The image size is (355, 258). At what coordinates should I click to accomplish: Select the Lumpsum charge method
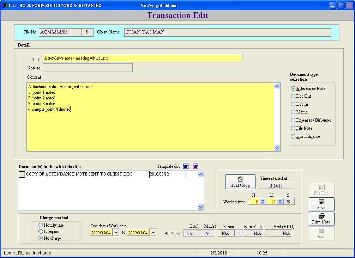coord(41,232)
